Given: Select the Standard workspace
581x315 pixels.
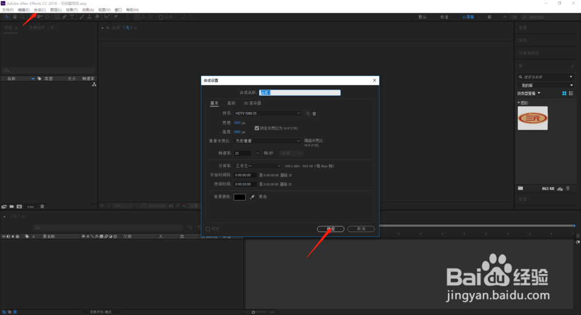Looking at the screenshot, I should pyautogui.click(x=444, y=17).
